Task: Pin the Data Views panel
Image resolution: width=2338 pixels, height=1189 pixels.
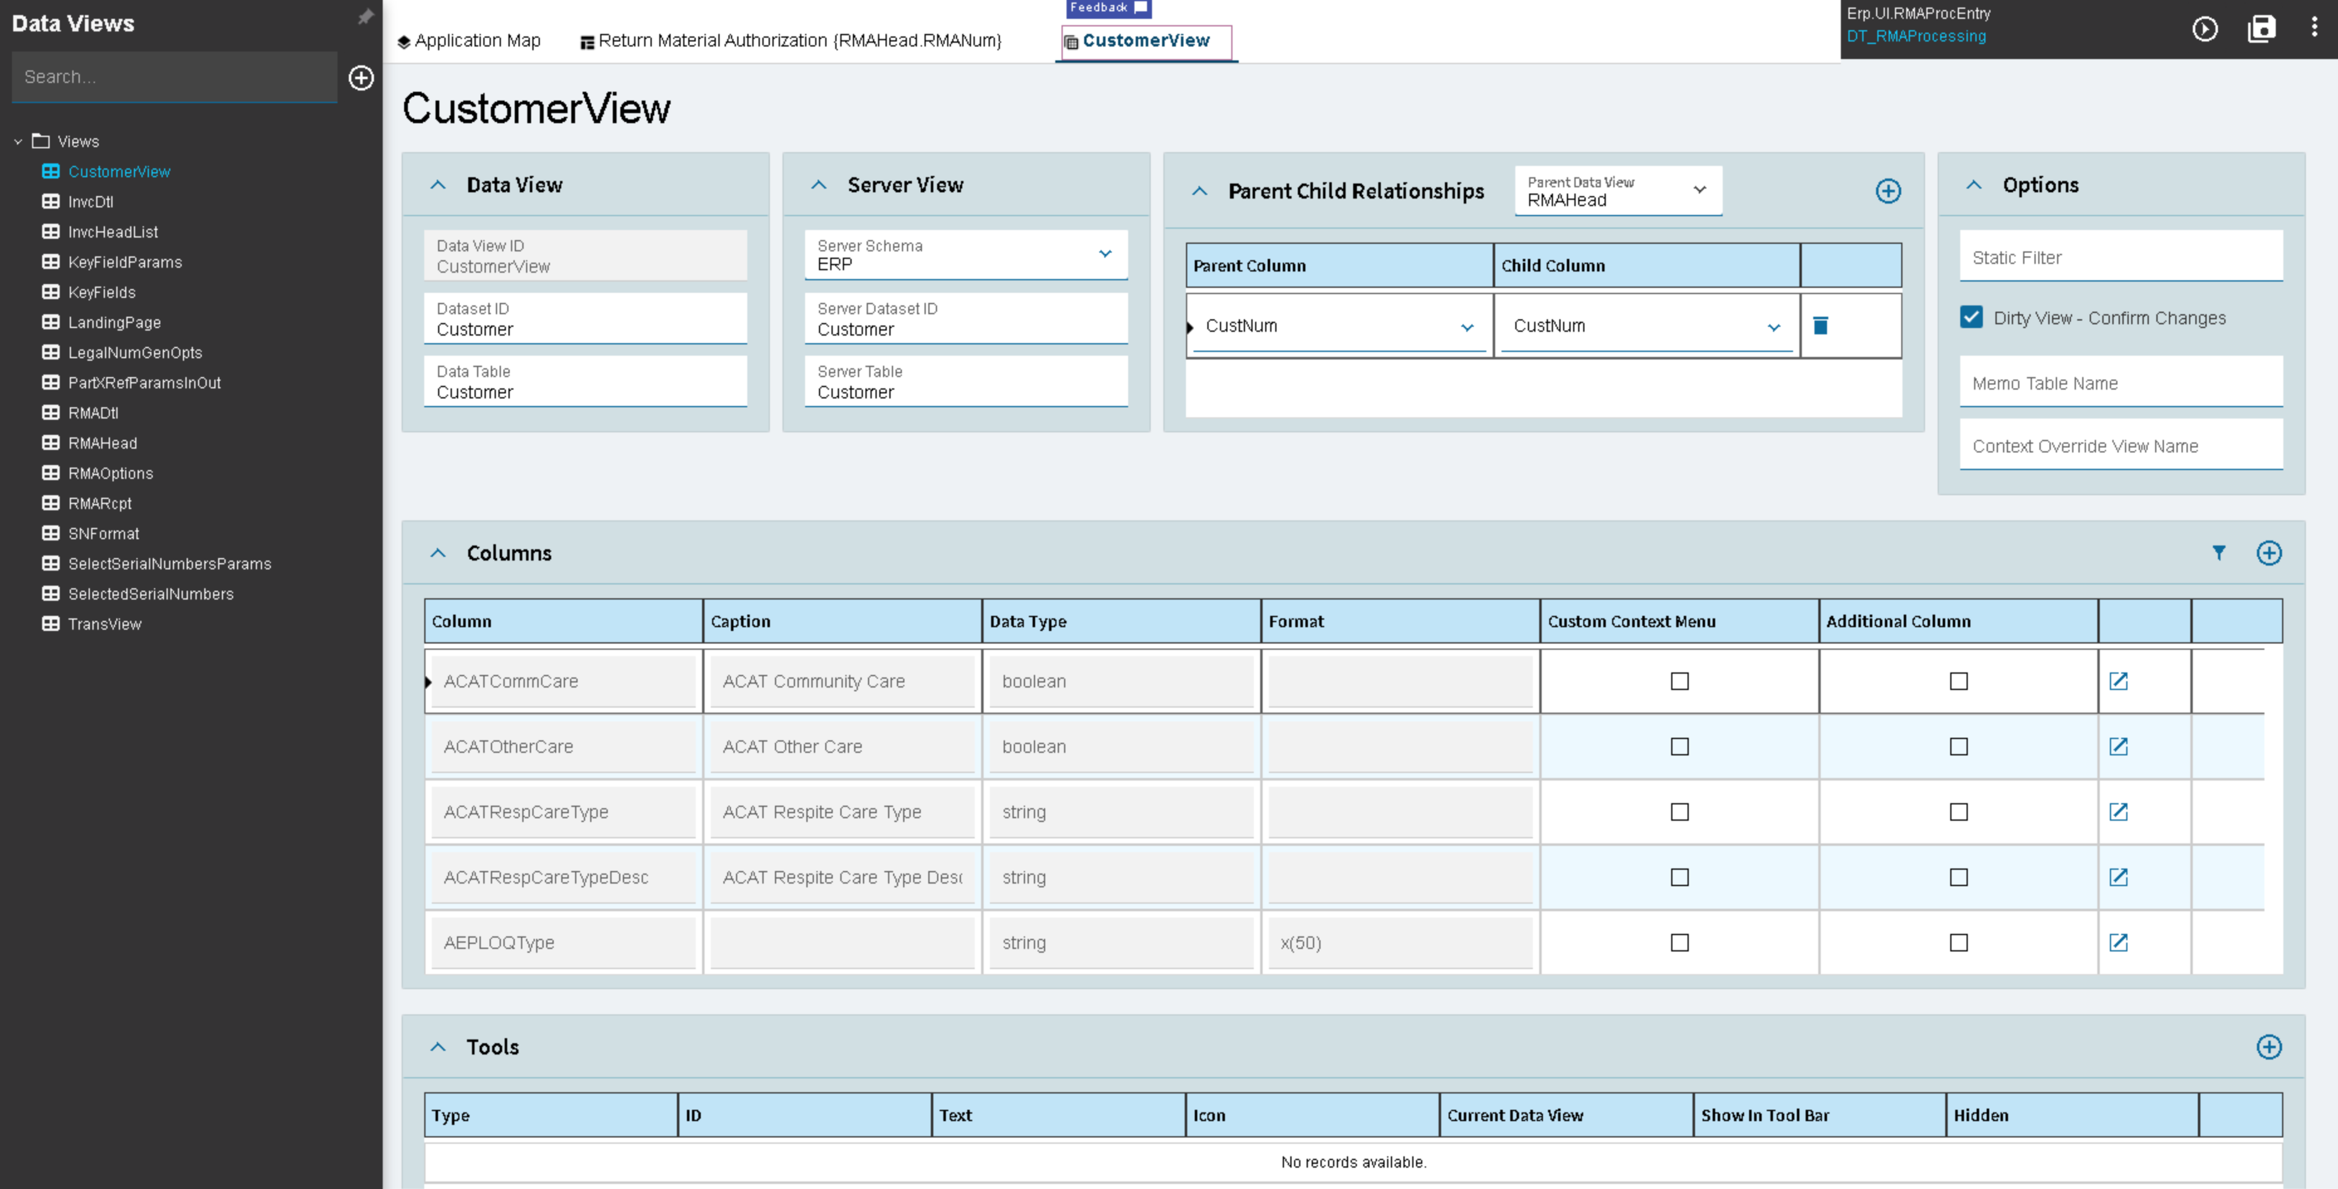Action: [x=365, y=17]
